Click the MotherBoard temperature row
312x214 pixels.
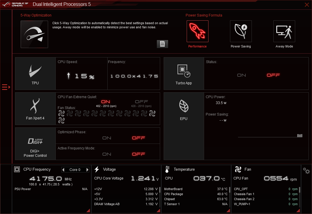(196, 189)
